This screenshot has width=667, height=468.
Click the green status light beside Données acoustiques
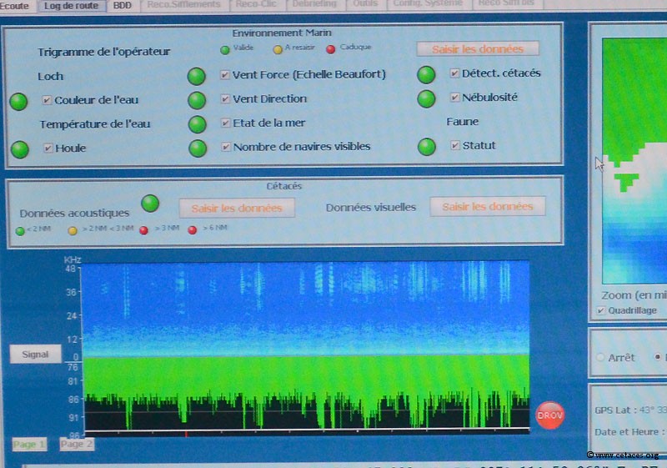click(x=150, y=204)
